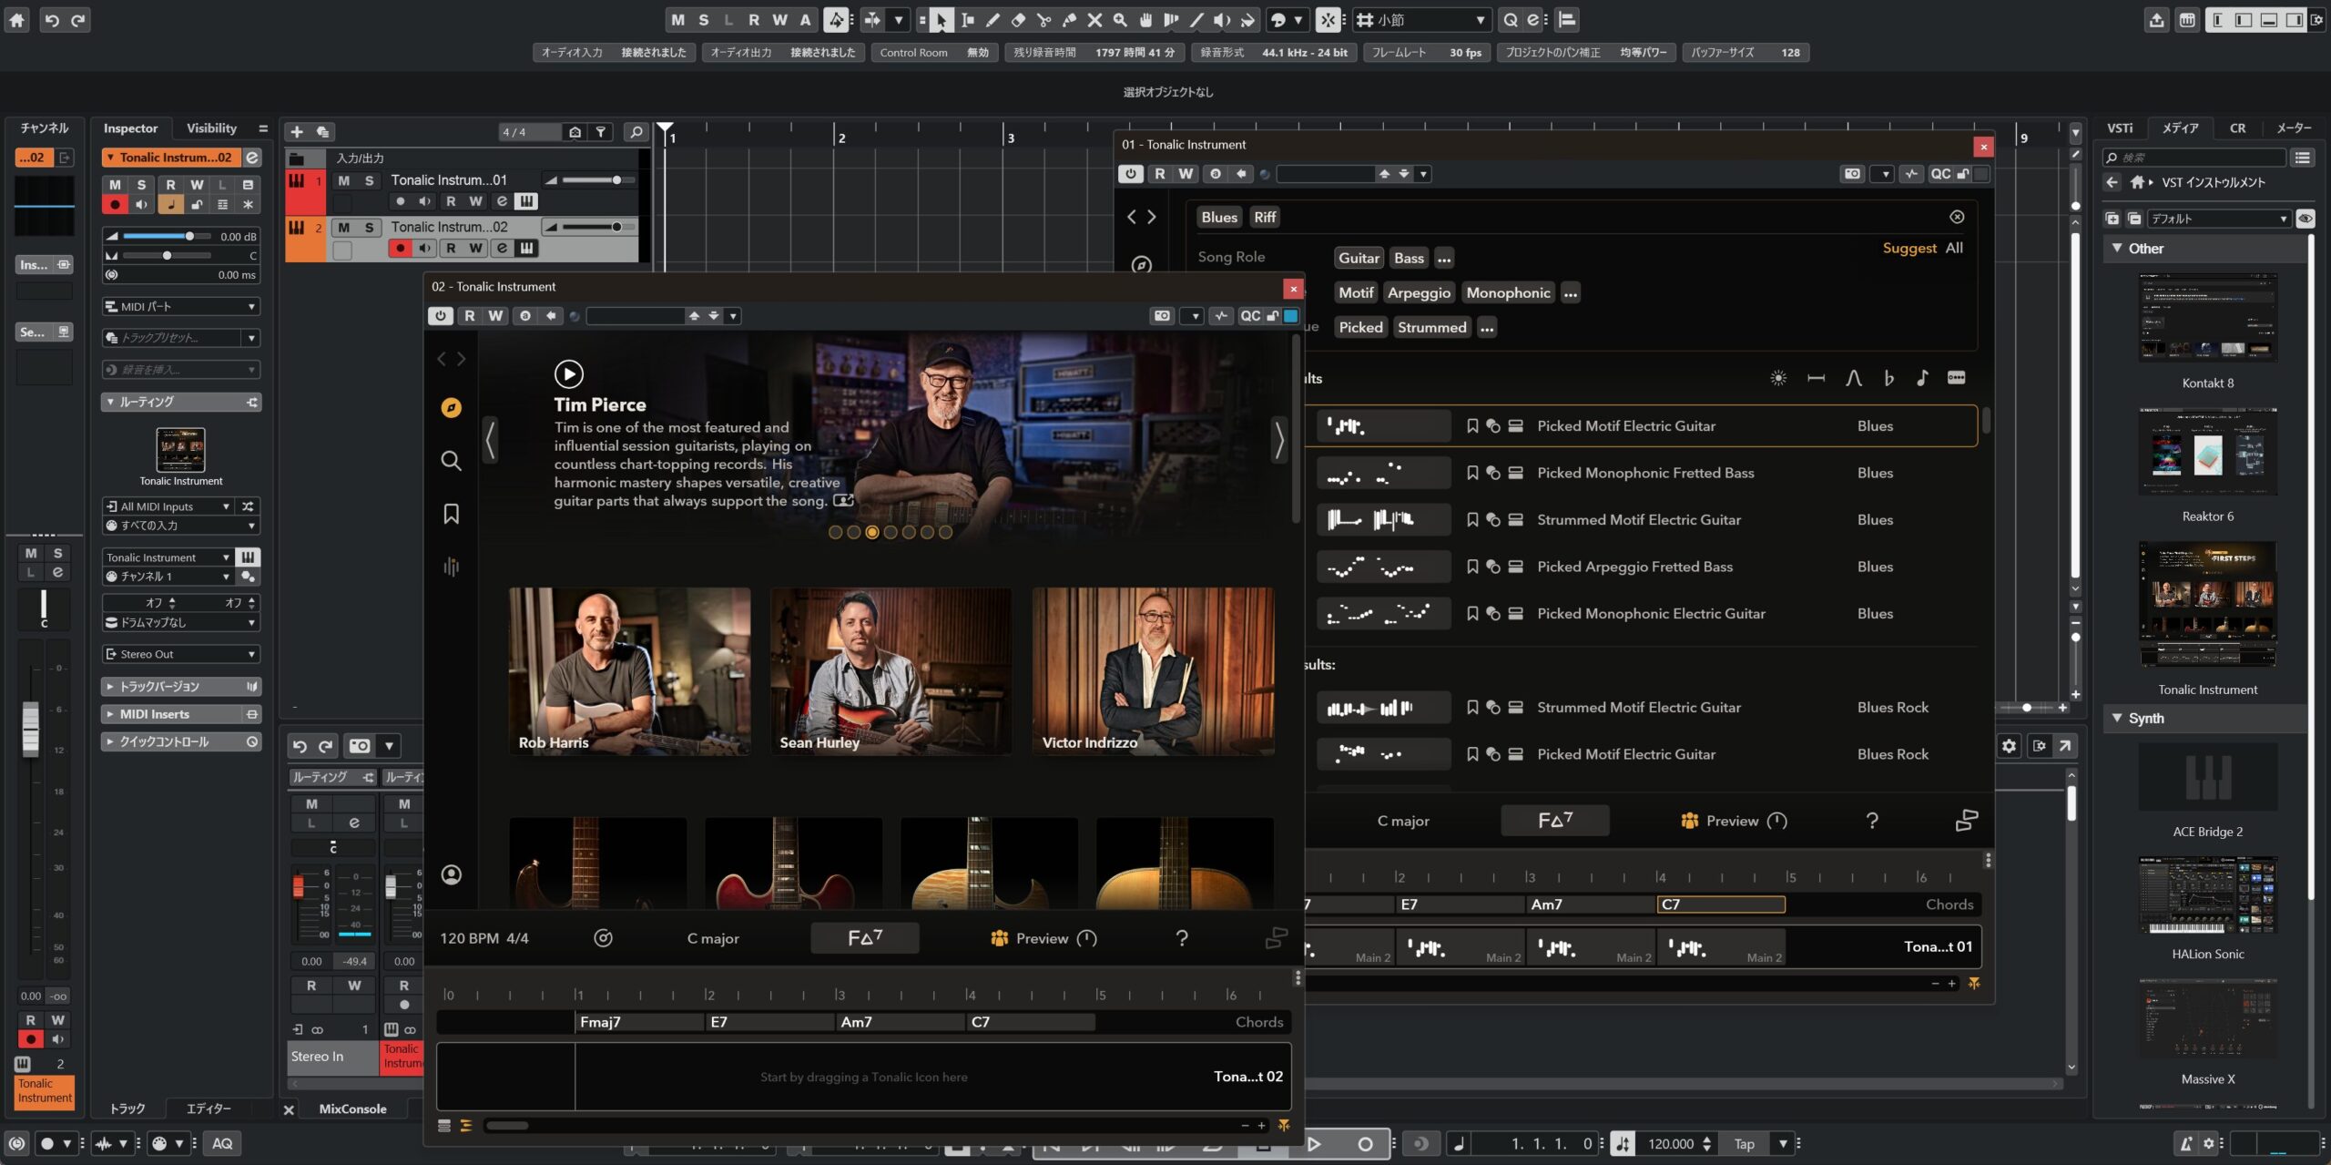Select the Scissors split tool in toolbar
Screen dimensions: 2331x1165
(x=1043, y=20)
